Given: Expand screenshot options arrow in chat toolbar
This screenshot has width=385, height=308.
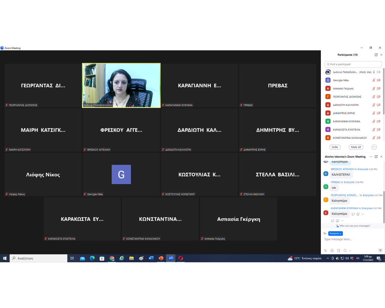Looking at the screenshot, I should [350, 251].
